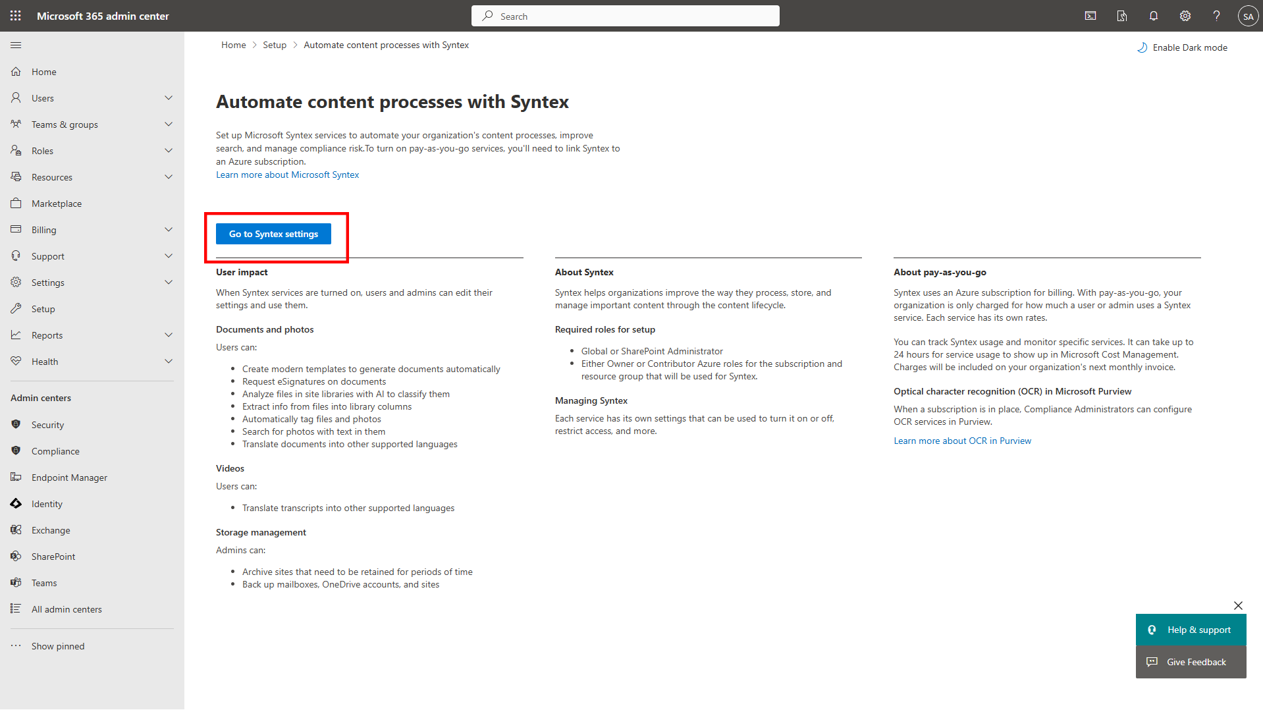Expand the Roles chevron

tap(169, 151)
